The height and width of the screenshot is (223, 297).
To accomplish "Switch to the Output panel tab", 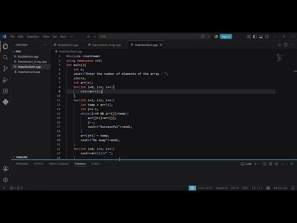I will (x=39, y=164).
